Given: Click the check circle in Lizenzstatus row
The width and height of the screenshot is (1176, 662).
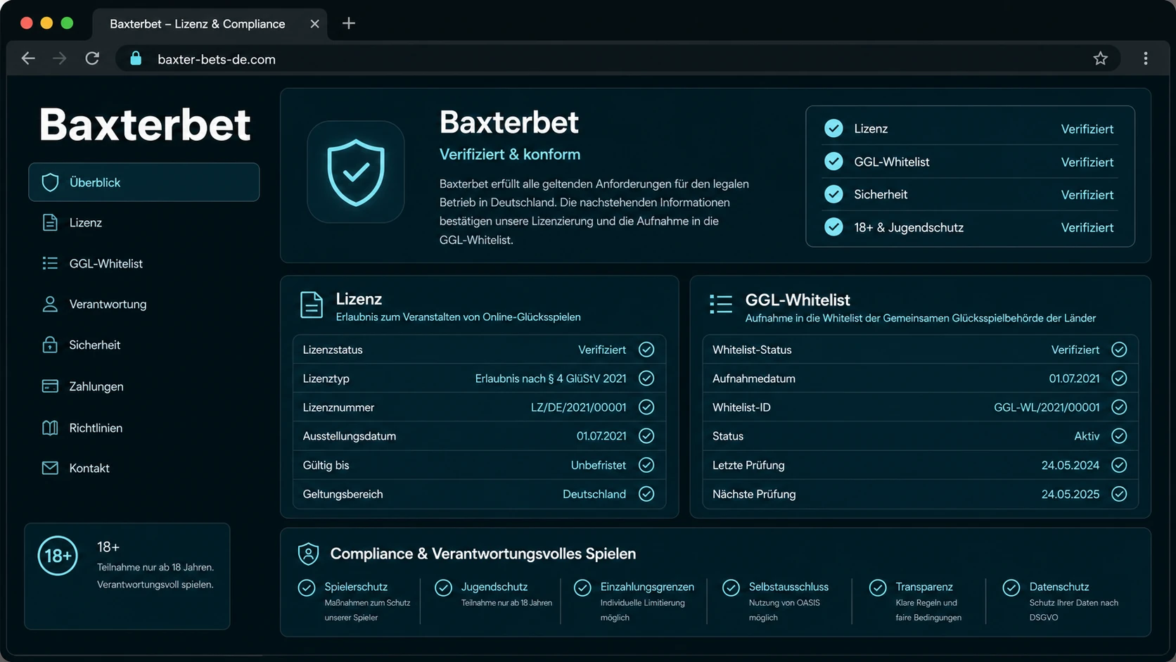Looking at the screenshot, I should tap(646, 350).
